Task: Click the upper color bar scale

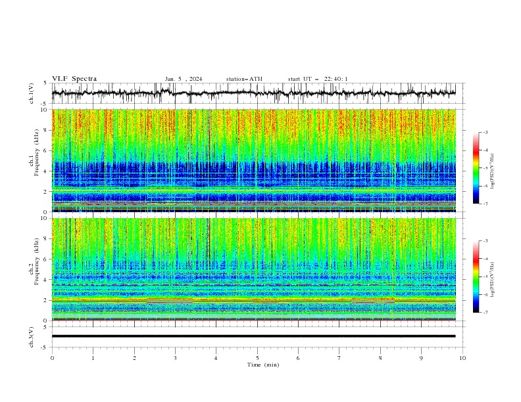Action: pyautogui.click(x=476, y=168)
